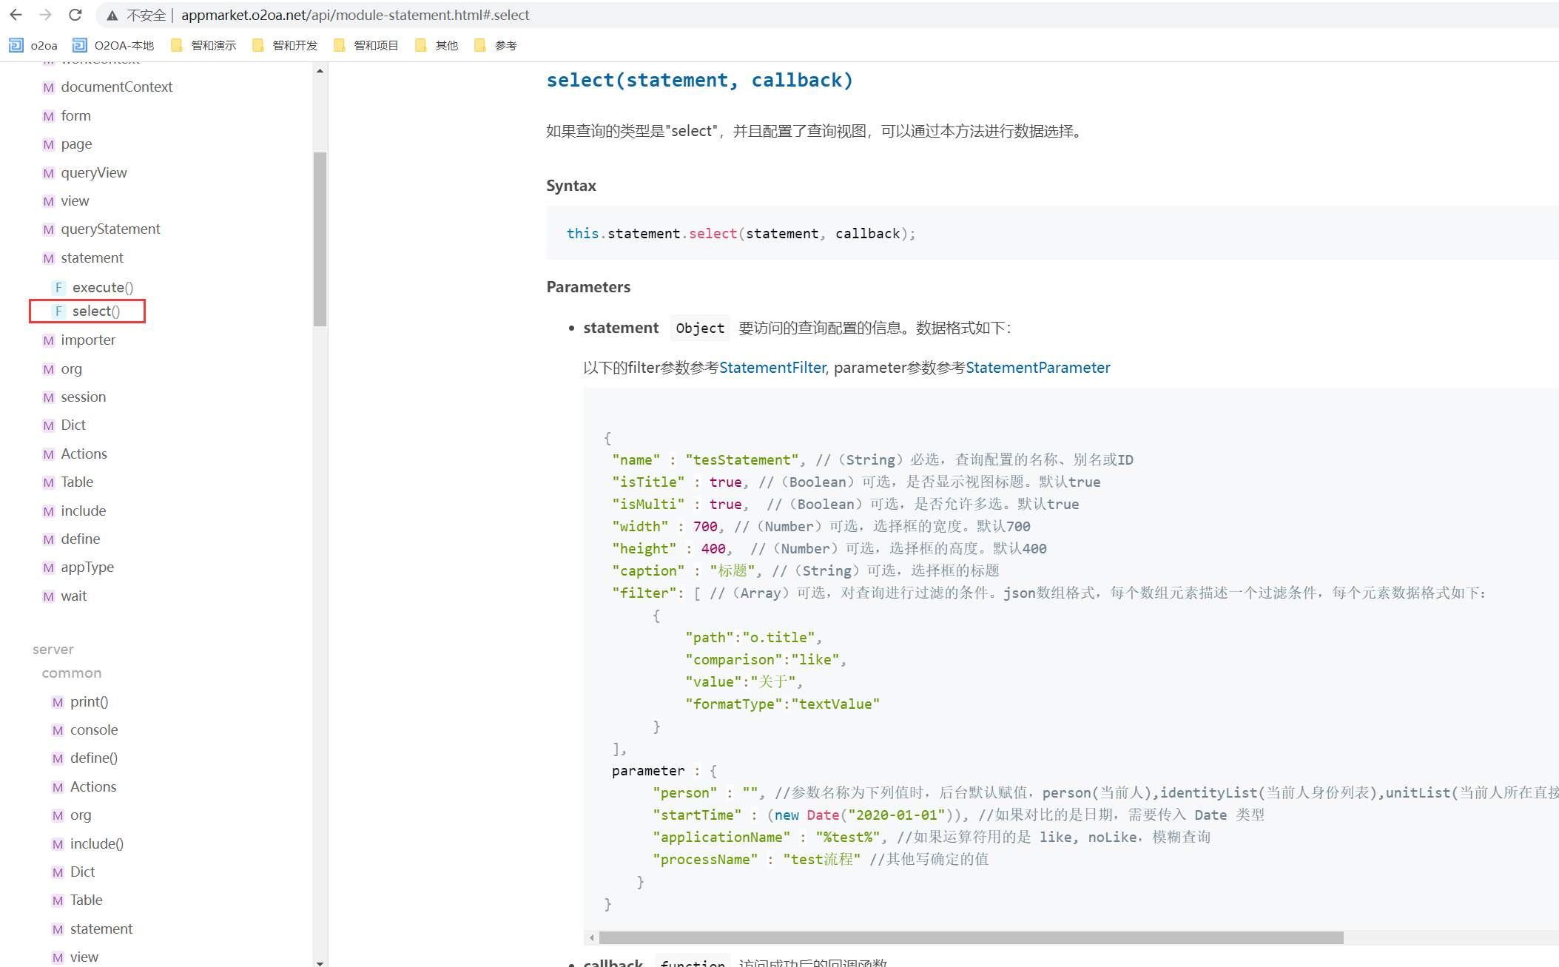Click the horizontal scrollbar under the code block
This screenshot has height=967, width=1559.
[x=971, y=937]
